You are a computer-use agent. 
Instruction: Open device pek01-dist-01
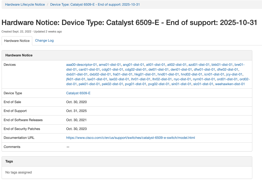point(89,84)
